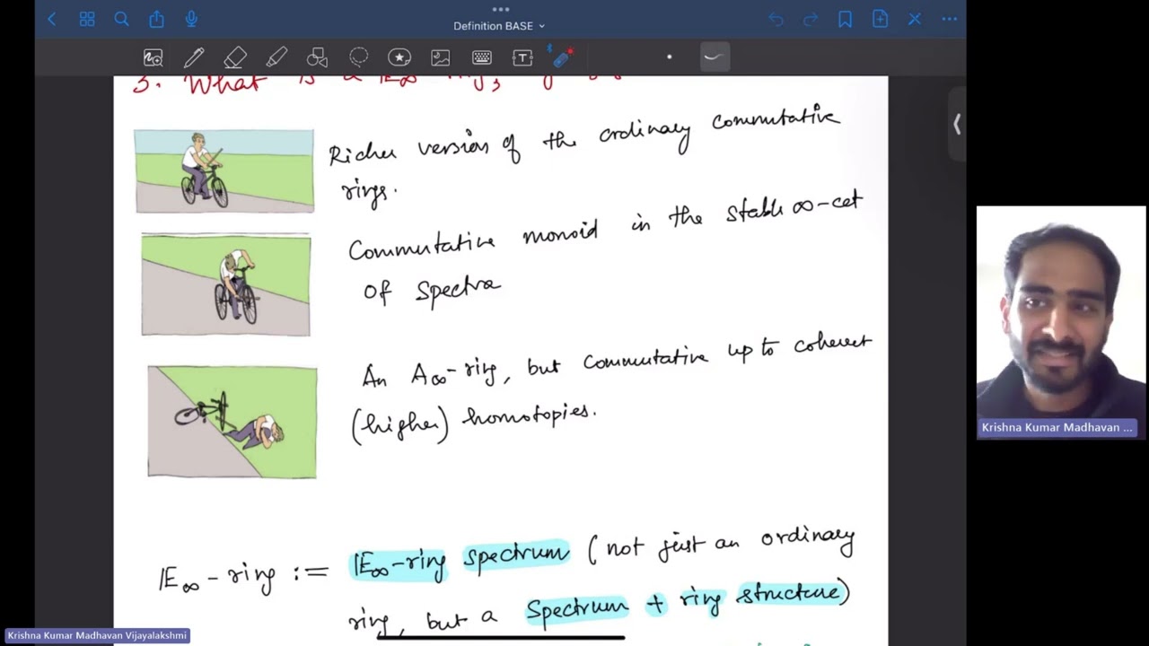Activate the laser pointer tool
The width and height of the screenshot is (1149, 646).
(x=563, y=57)
